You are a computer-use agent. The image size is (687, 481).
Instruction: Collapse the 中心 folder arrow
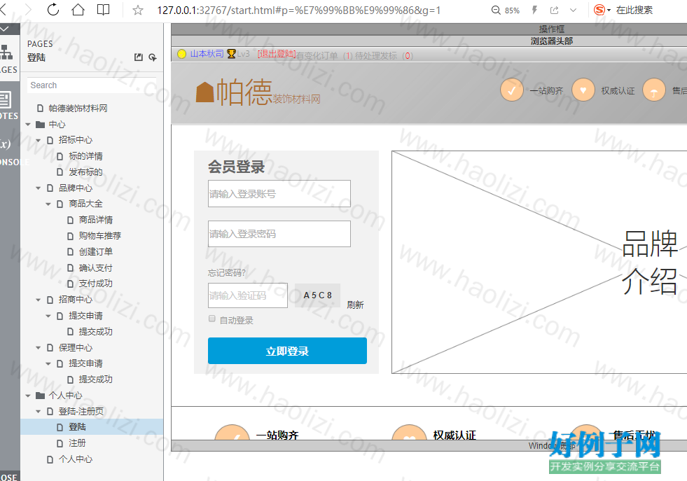click(28, 125)
